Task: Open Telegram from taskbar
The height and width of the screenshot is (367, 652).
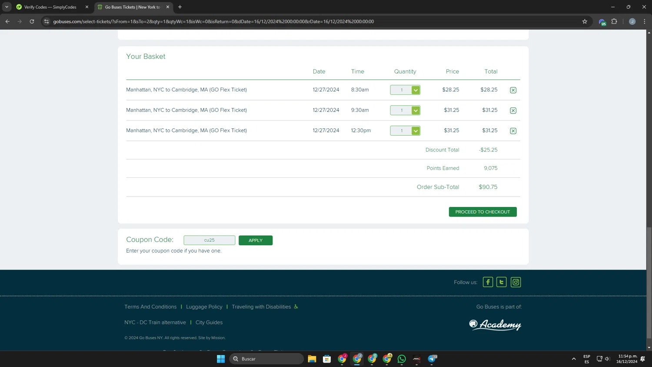Action: click(432, 359)
